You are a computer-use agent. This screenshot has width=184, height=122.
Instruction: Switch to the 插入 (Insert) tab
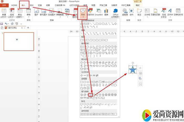(24, 5)
